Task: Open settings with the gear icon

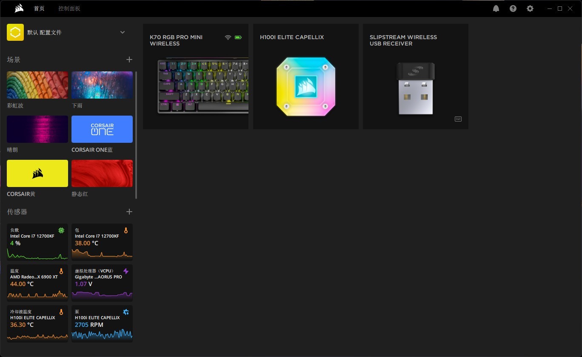Action: (530, 8)
